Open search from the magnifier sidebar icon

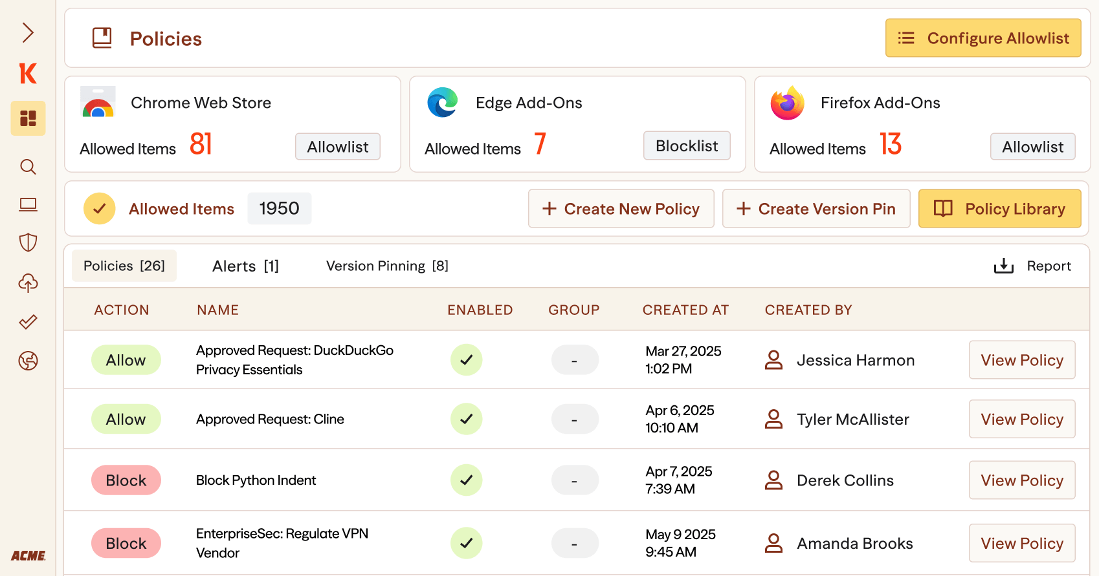point(28,167)
